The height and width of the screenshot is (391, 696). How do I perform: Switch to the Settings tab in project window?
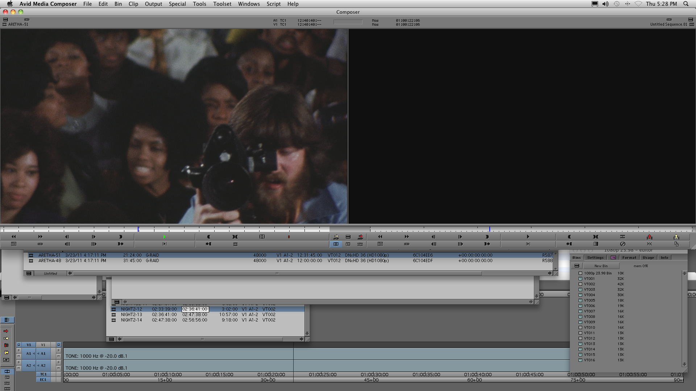[595, 257]
